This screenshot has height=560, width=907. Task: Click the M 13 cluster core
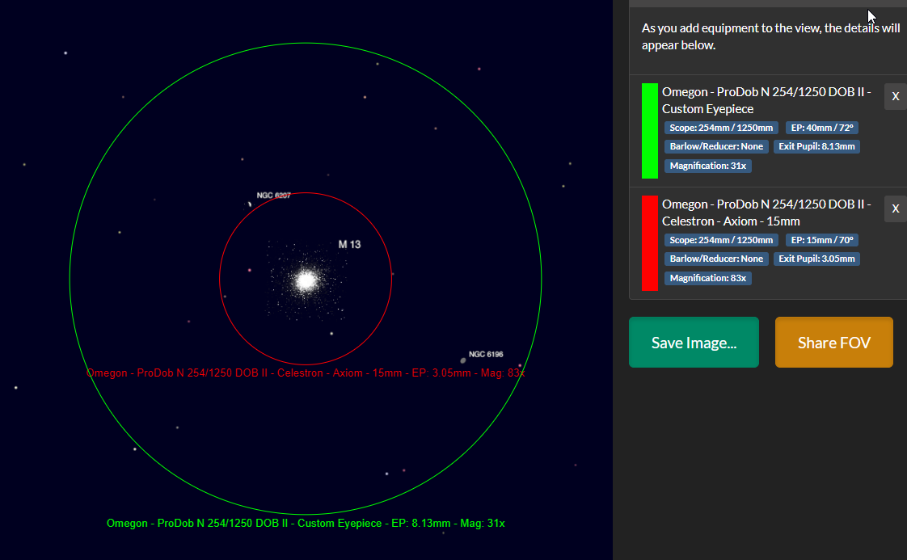coord(306,280)
